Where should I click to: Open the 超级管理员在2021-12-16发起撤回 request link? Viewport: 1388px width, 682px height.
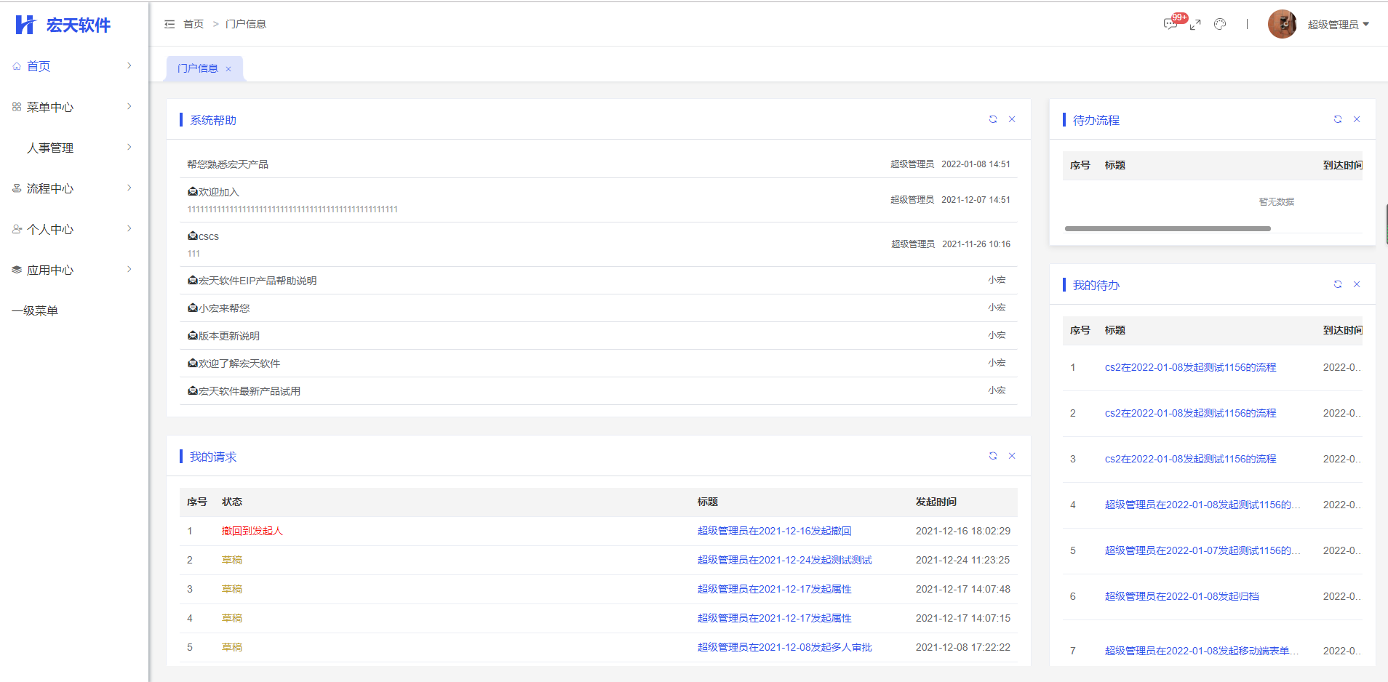(774, 531)
